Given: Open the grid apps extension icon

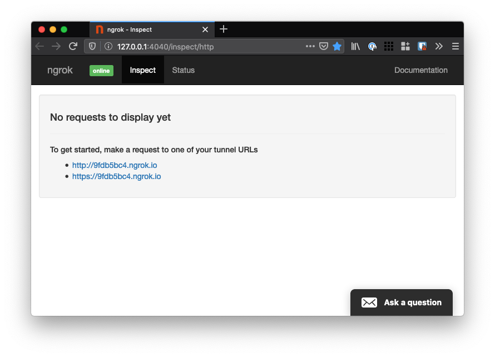Looking at the screenshot, I should click(389, 46).
